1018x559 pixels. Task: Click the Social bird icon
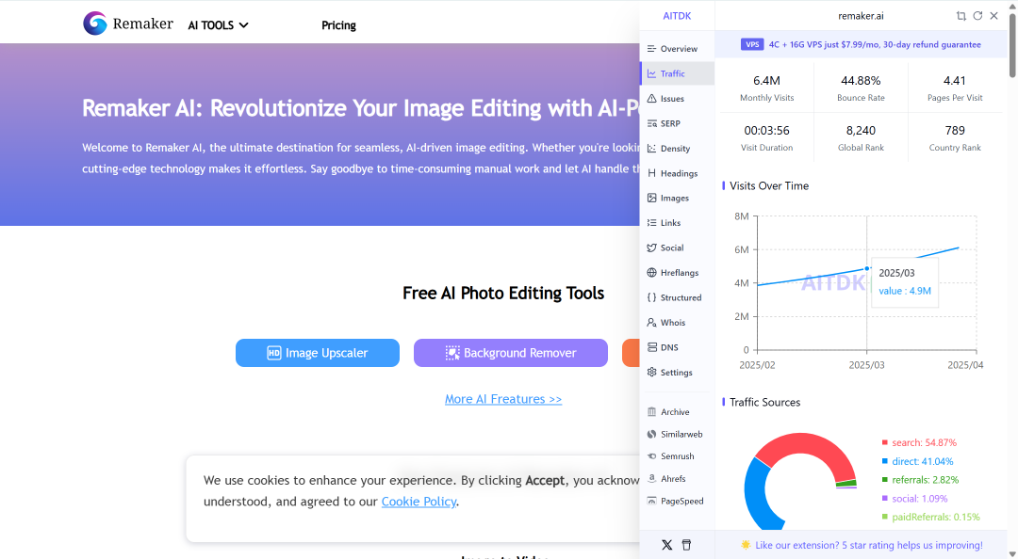[652, 248]
